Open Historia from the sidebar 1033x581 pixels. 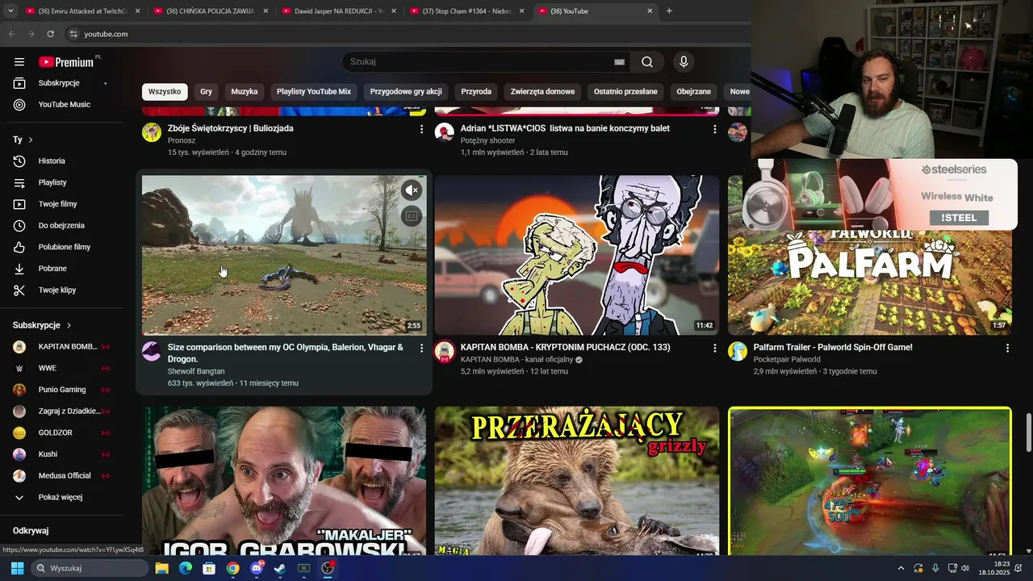(52, 161)
